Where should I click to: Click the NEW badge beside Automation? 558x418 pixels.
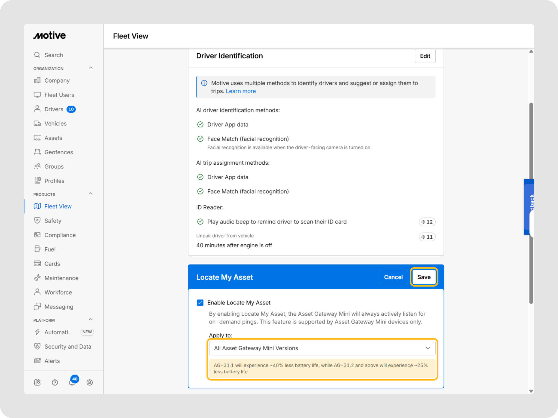tap(87, 332)
